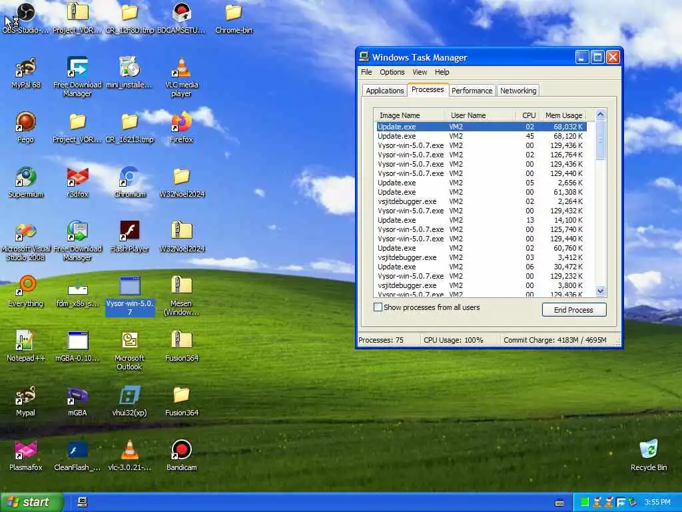Click the End Process button

(x=573, y=310)
